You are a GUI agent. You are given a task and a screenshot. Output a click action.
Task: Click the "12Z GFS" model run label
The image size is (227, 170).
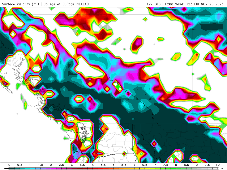click(x=154, y=4)
